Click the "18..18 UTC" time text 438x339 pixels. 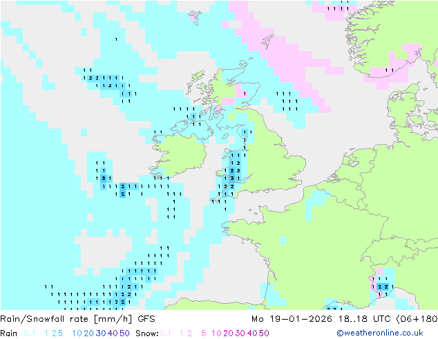click(x=365, y=319)
